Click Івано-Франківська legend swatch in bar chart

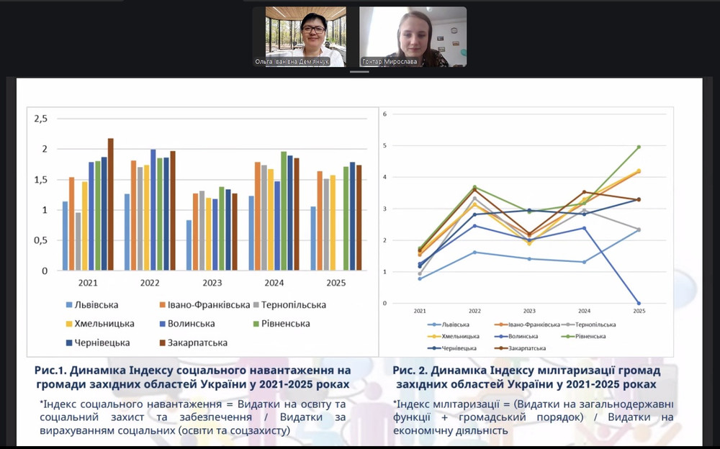pos(162,305)
